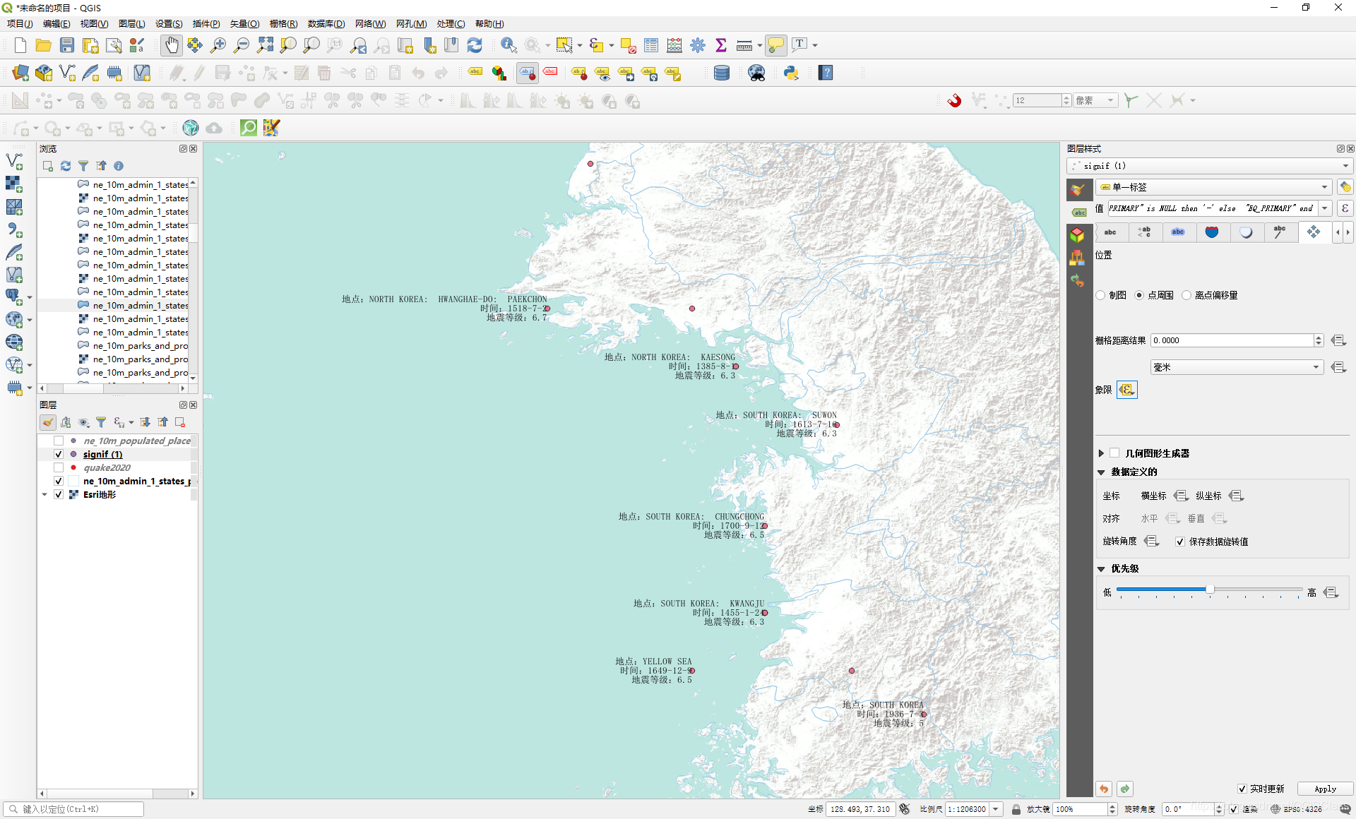1356x819 pixels.
Task: Select the Pan Map hand tool
Action: 172,45
